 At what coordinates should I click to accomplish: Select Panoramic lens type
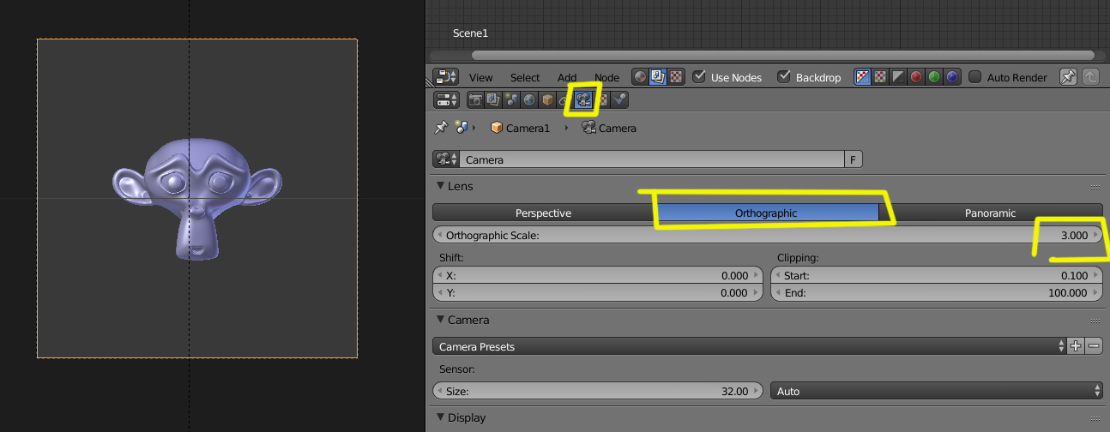(990, 213)
